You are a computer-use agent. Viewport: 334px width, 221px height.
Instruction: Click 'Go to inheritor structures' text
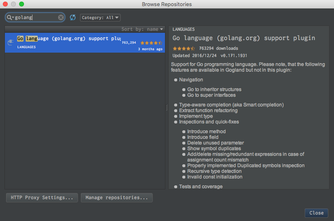tap(214, 89)
